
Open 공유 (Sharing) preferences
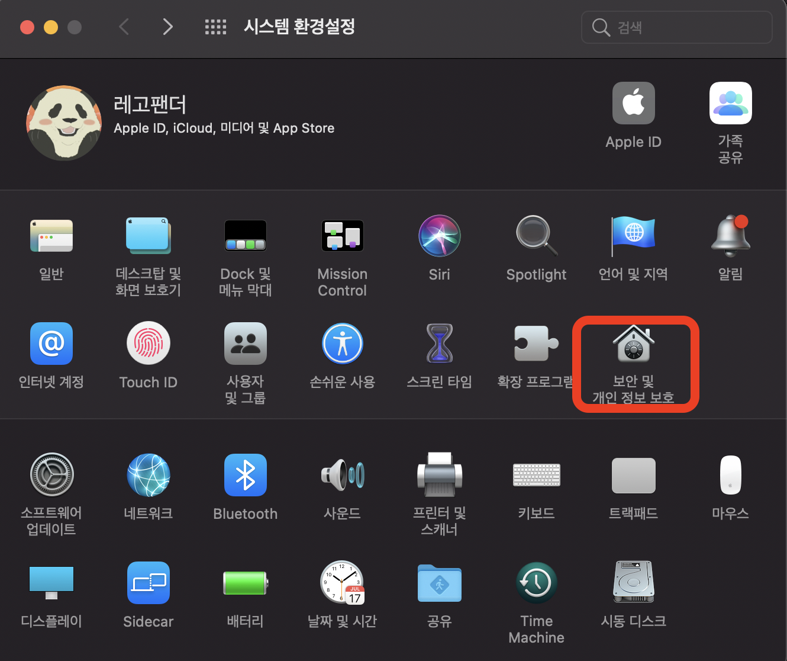click(x=440, y=583)
